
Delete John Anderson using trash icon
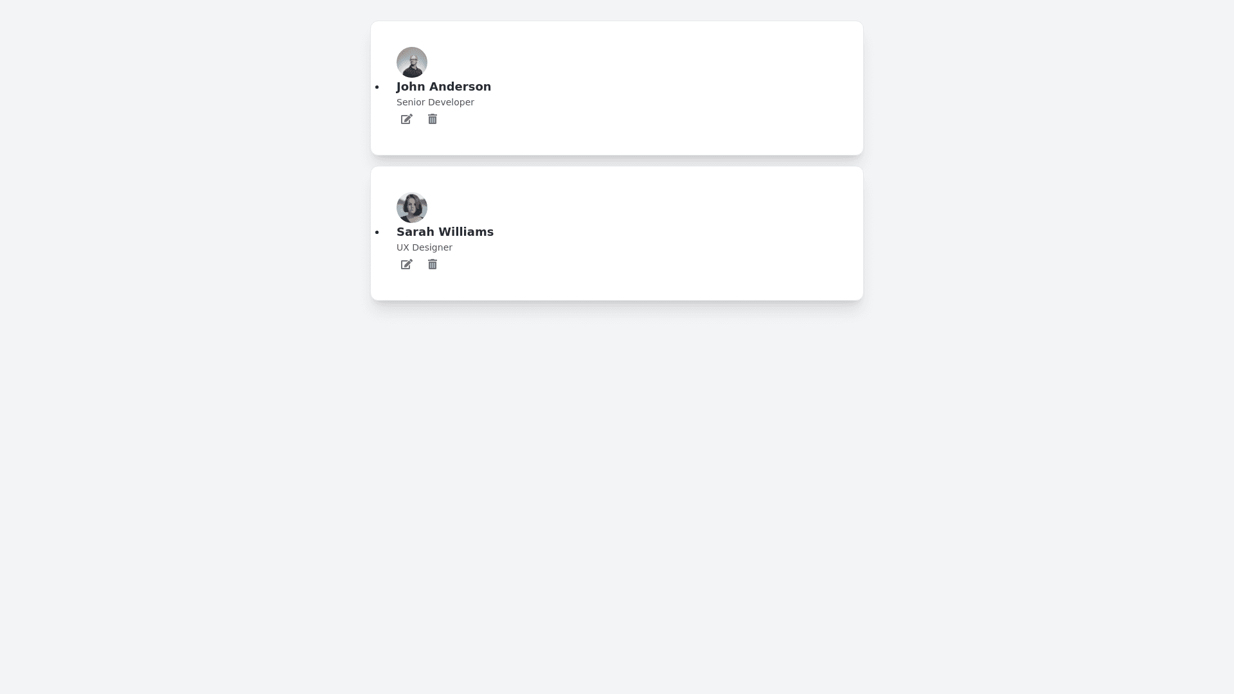click(x=433, y=120)
